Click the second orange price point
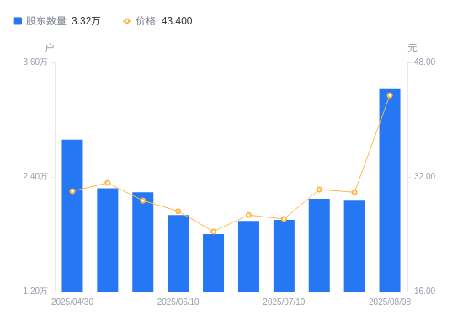 click(108, 183)
